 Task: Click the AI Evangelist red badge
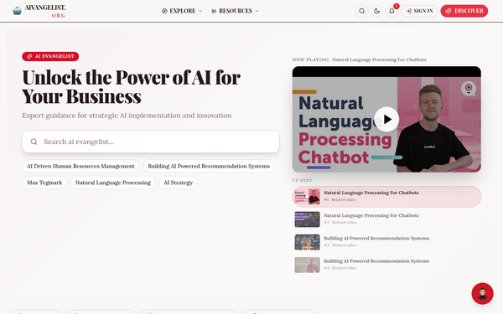[50, 56]
